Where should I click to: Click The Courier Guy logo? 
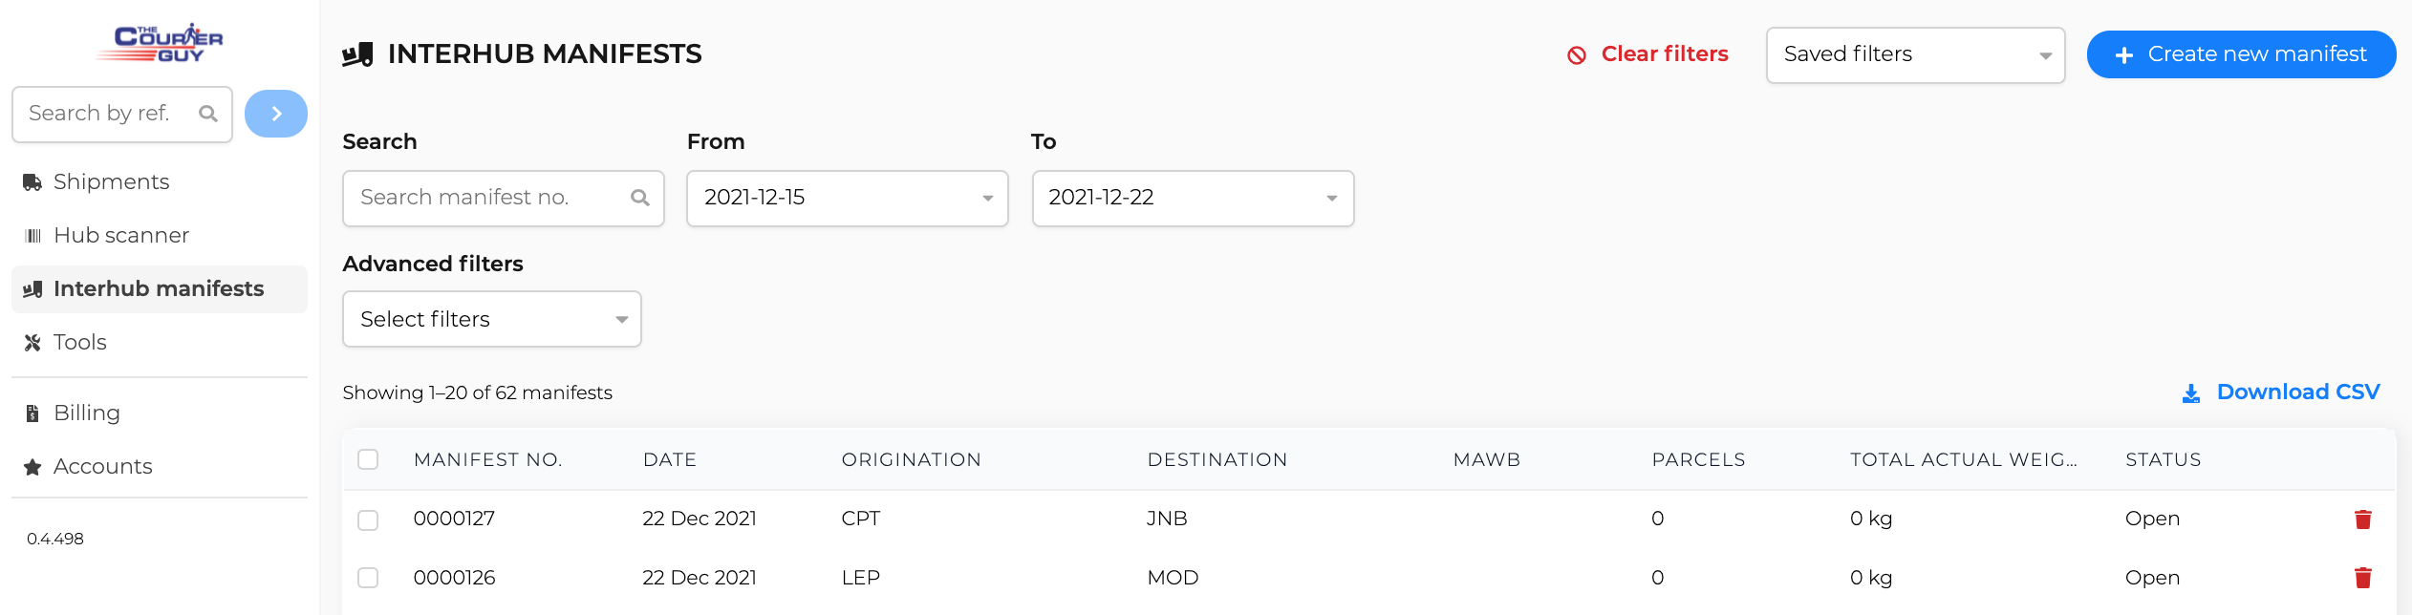click(160, 43)
